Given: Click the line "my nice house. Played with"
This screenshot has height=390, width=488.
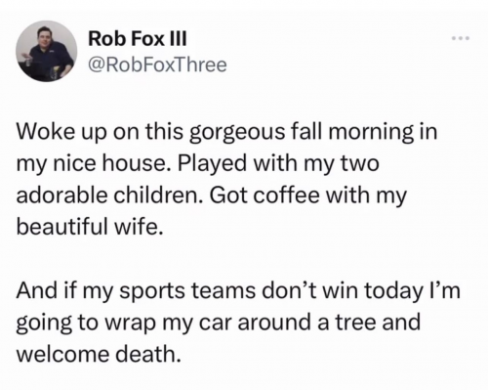Looking at the screenshot, I should [x=198, y=164].
